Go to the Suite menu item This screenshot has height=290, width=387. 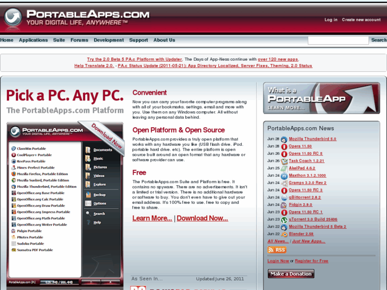coord(59,40)
